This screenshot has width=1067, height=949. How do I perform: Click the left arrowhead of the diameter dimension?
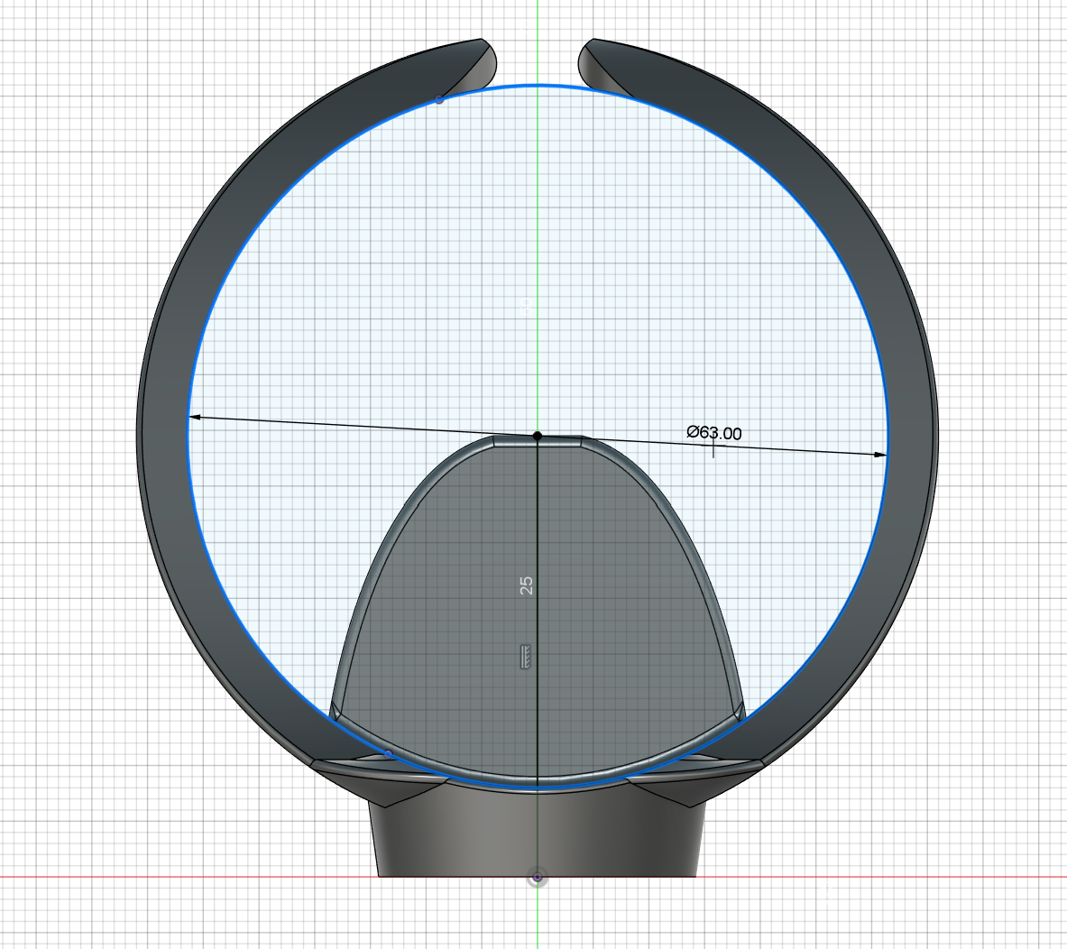pyautogui.click(x=194, y=417)
